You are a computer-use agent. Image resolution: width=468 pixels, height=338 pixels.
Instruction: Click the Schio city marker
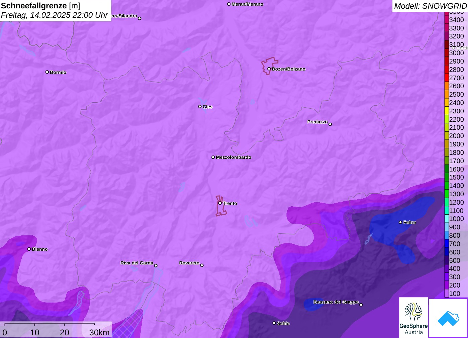[274, 323]
